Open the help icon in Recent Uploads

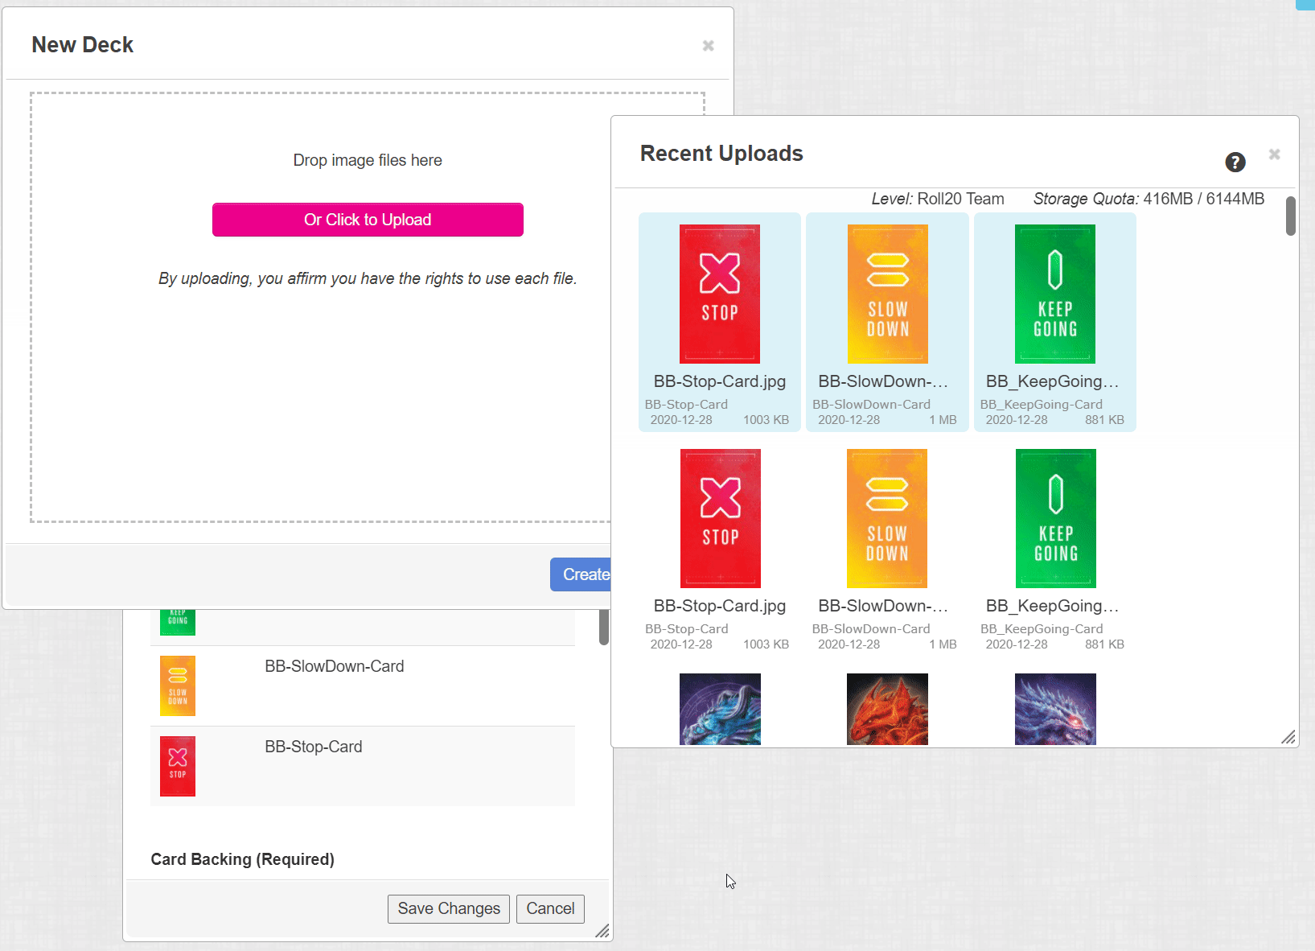(x=1235, y=162)
